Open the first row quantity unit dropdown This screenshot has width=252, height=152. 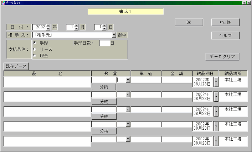point(128,80)
